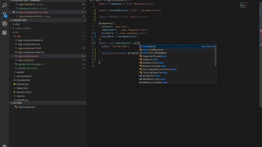Collapse the OUTLINE section

pos(48,103)
